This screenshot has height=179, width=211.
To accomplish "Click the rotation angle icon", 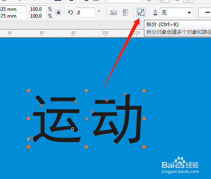I will [x=70, y=12].
